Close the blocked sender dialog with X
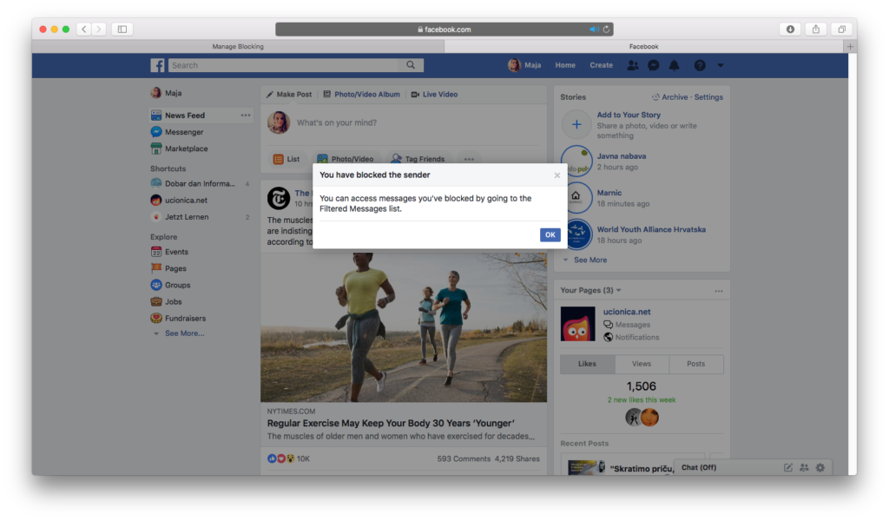This screenshot has height=521, width=889. tap(557, 175)
